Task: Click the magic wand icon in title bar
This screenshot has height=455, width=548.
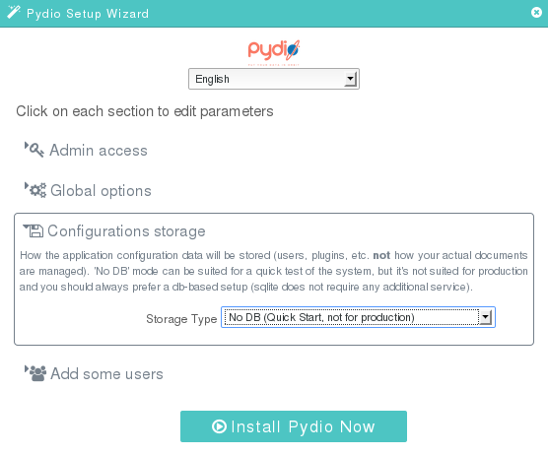Action: pos(14,12)
